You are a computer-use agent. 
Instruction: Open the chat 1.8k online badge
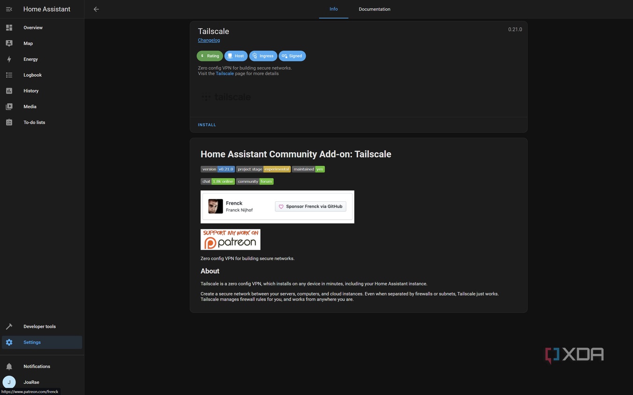(218, 182)
